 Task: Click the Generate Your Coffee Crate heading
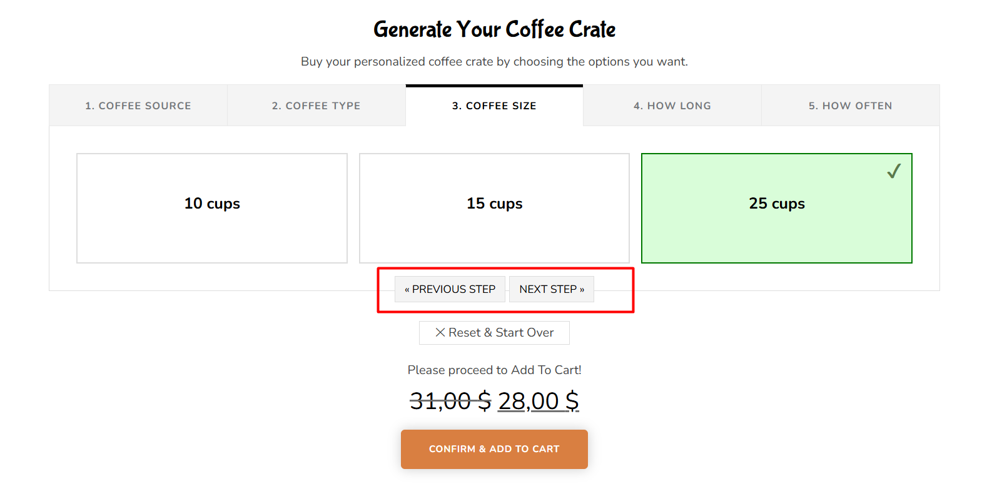(x=494, y=29)
